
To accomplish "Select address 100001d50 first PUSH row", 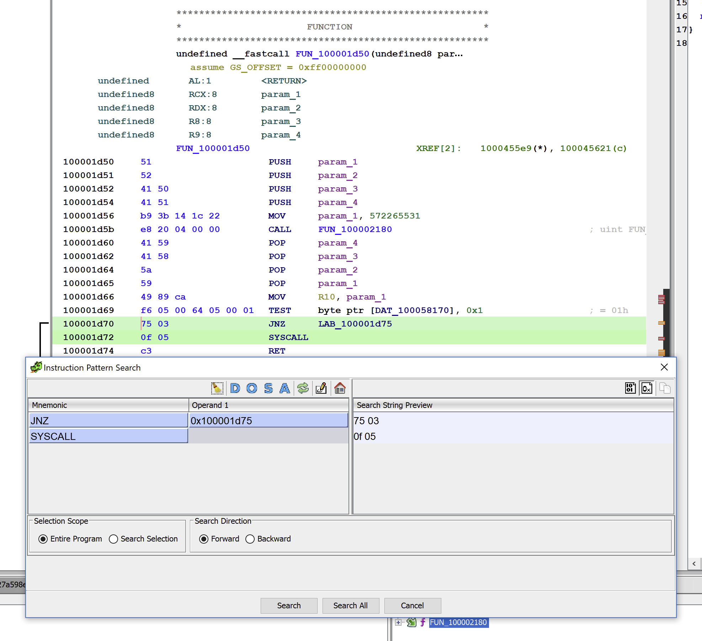I will coord(89,162).
